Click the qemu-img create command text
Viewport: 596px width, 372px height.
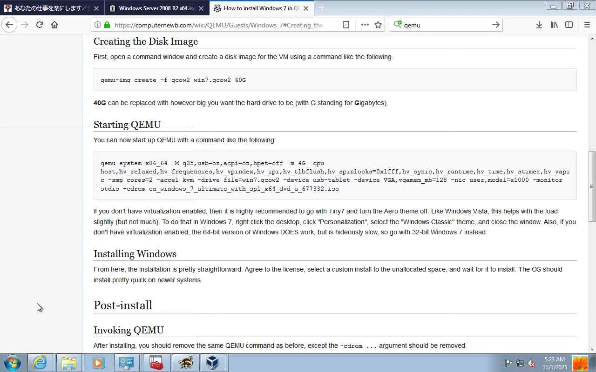[x=173, y=80]
